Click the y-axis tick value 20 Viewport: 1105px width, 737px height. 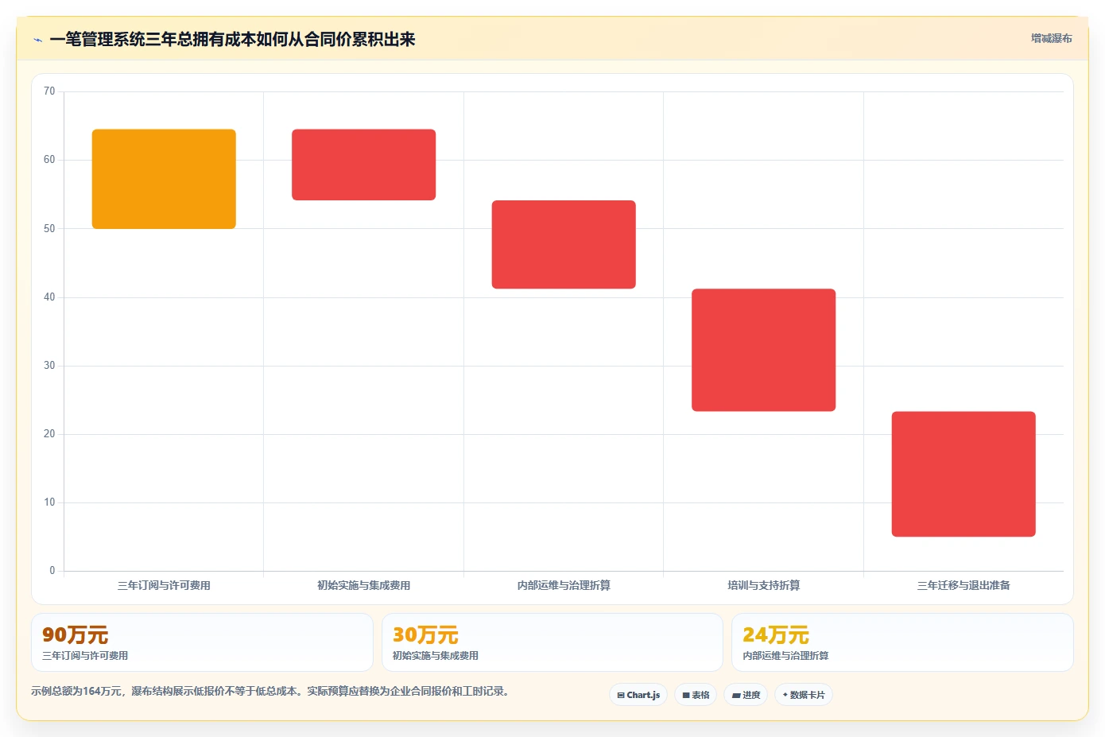tap(49, 434)
